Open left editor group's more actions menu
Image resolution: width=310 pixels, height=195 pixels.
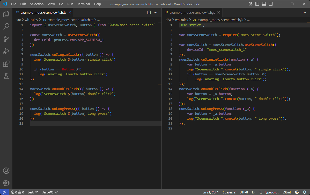(x=156, y=12)
